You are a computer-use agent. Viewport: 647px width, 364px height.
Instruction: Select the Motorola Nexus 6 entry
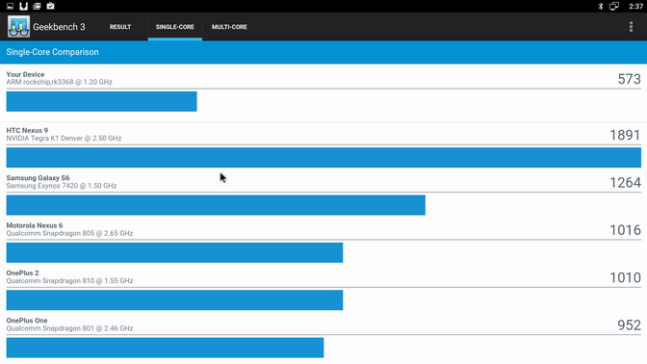(x=323, y=241)
